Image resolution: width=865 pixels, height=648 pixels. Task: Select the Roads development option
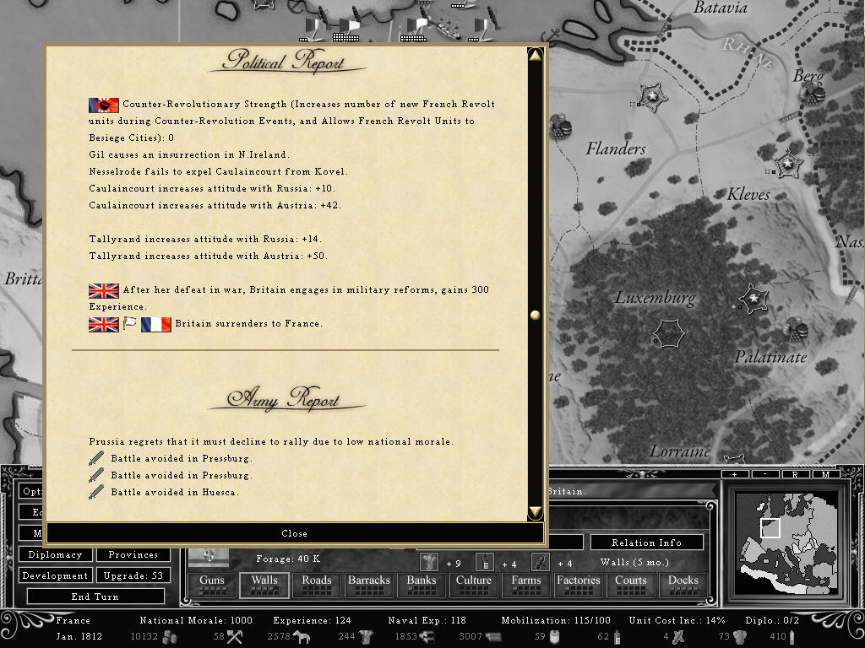coord(317,586)
